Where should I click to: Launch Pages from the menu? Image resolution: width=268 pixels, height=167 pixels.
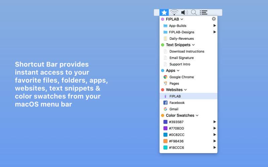coord(188,83)
